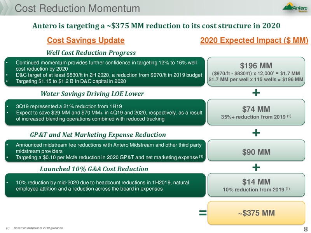Click the 'Targeting a $0.10 per Mcfe reduction' bullet

tap(110, 157)
